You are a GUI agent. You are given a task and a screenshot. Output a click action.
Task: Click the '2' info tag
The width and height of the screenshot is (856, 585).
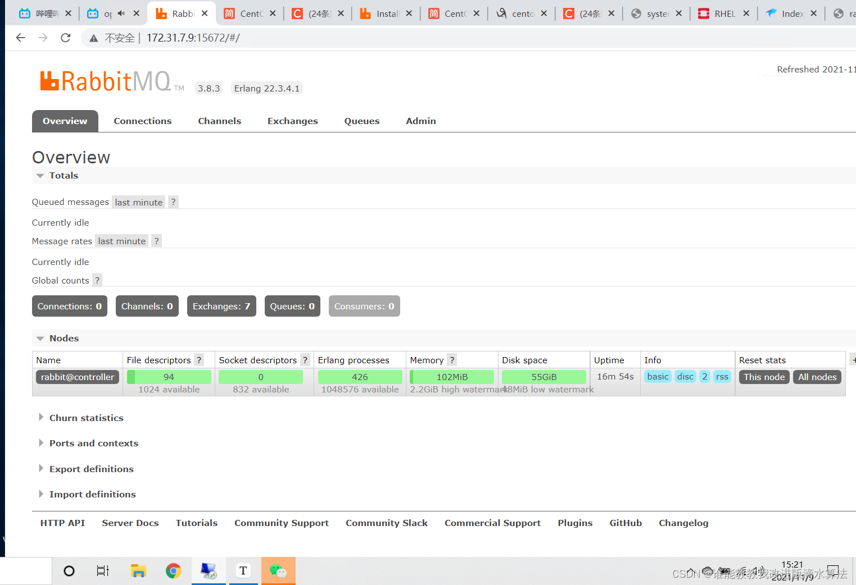tap(705, 377)
